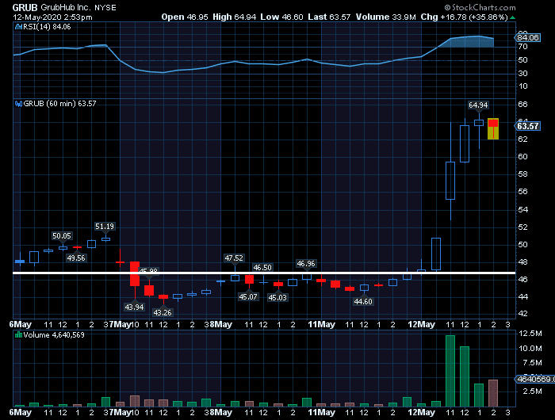This screenshot has width=555, height=420.
Task: Click the Open 46.95 value in the header
Action: [x=185, y=17]
